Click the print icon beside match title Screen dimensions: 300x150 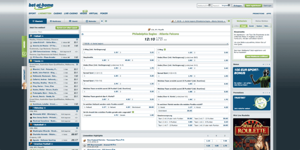click(x=82, y=34)
